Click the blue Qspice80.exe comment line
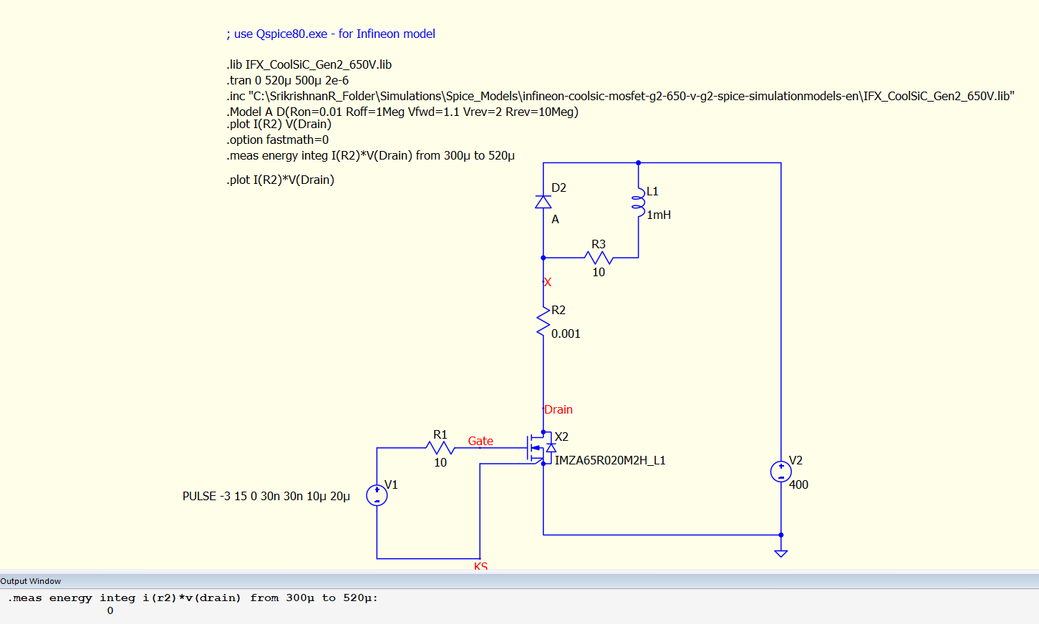Image resolution: width=1039 pixels, height=624 pixels. 331,34
